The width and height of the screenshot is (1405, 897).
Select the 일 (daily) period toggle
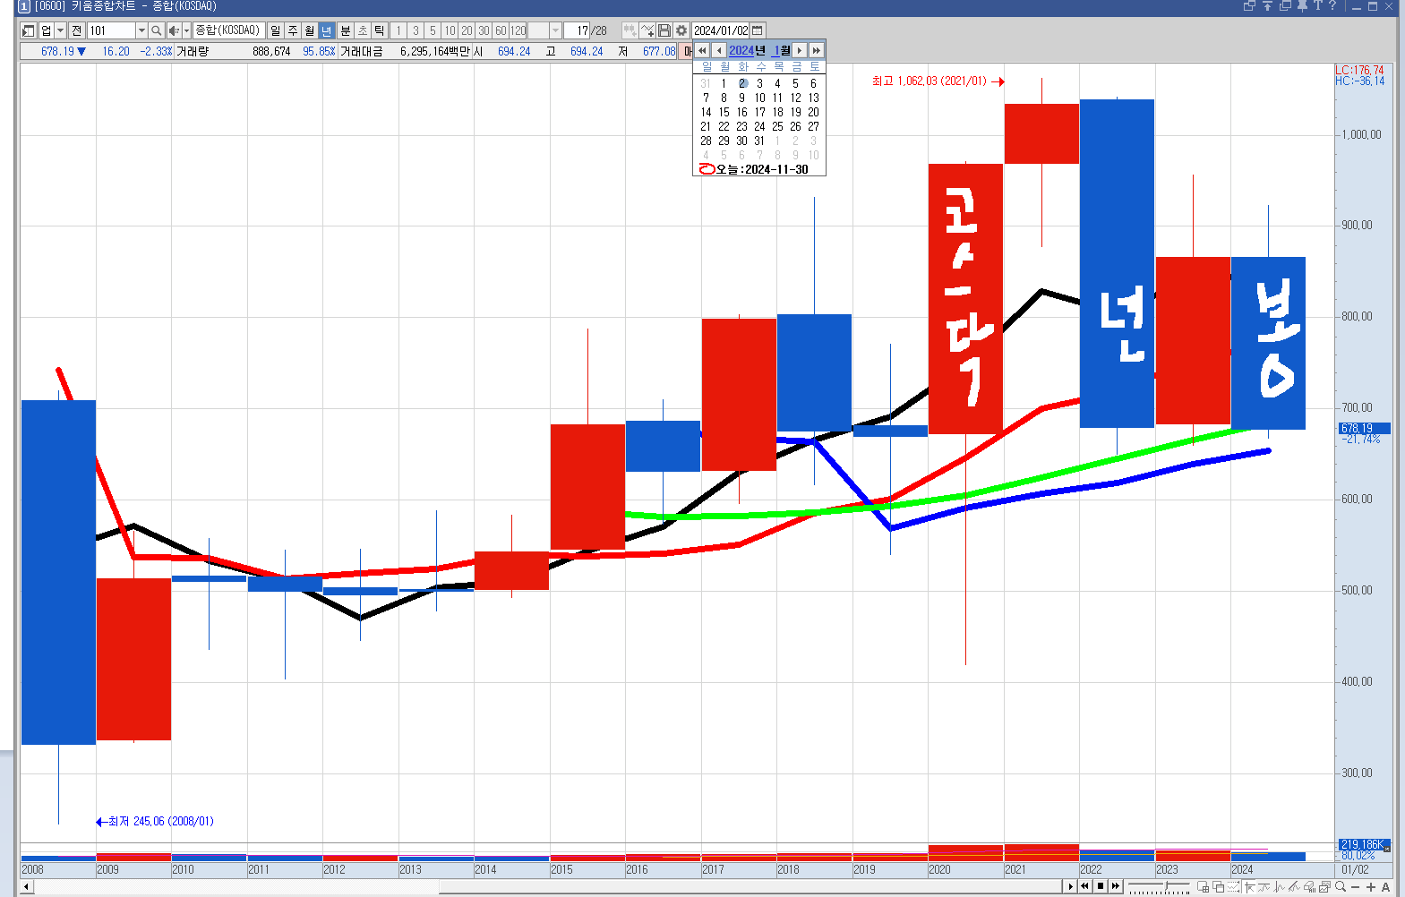pos(275,30)
